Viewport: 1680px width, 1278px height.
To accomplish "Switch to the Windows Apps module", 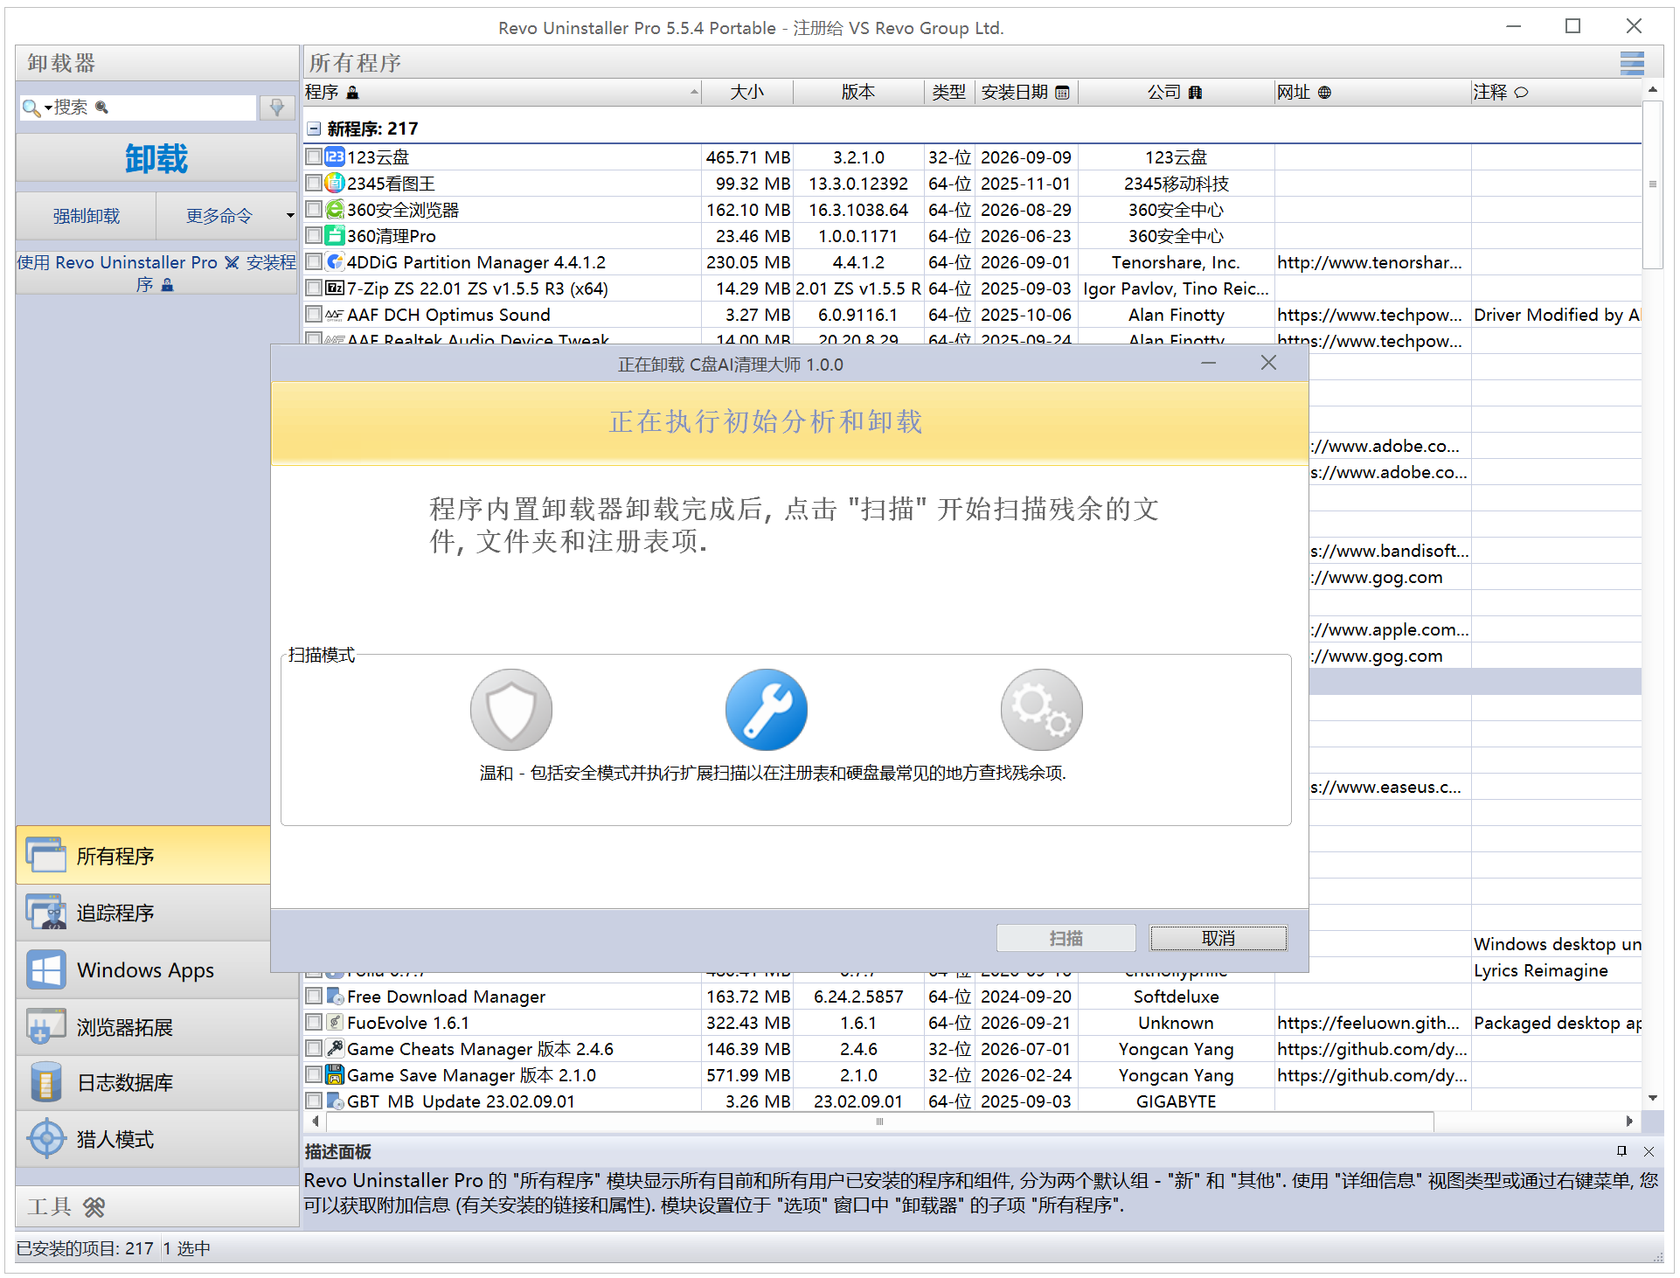I will [x=143, y=970].
